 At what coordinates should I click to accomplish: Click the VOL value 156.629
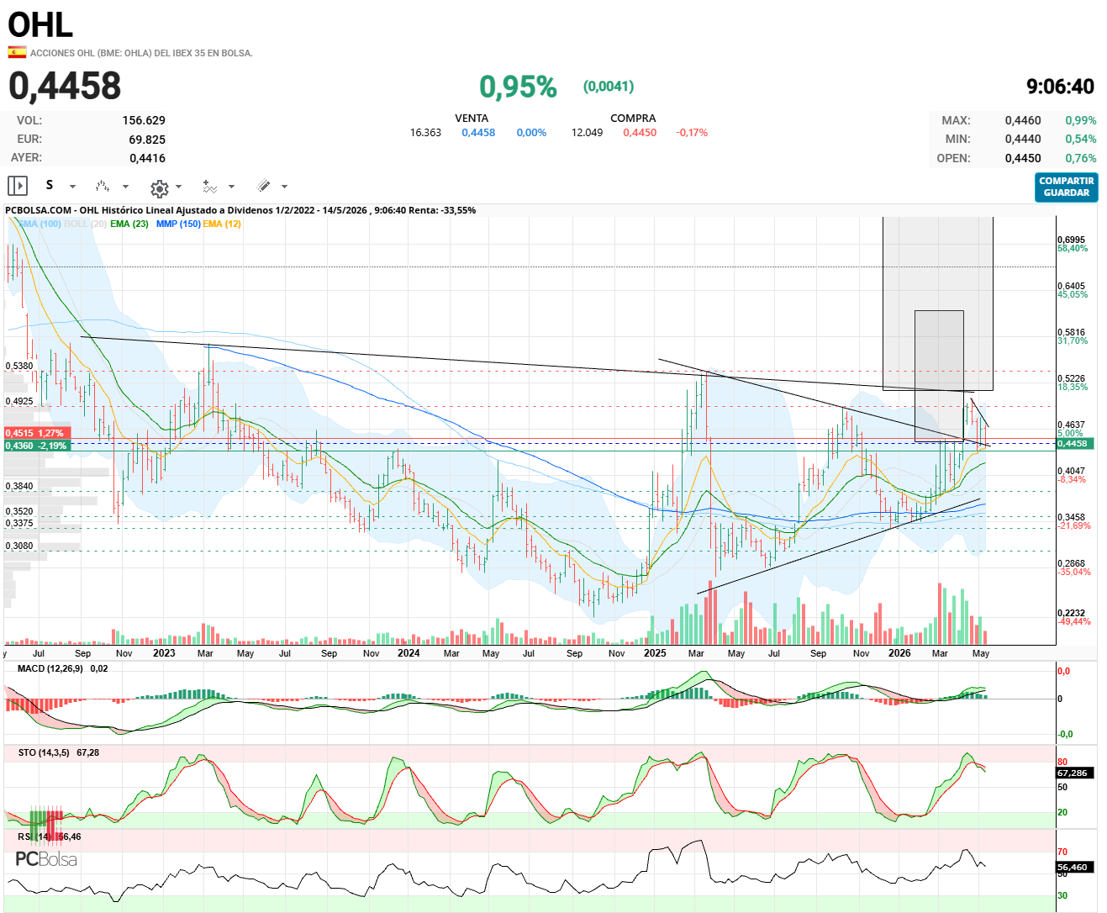[x=144, y=120]
